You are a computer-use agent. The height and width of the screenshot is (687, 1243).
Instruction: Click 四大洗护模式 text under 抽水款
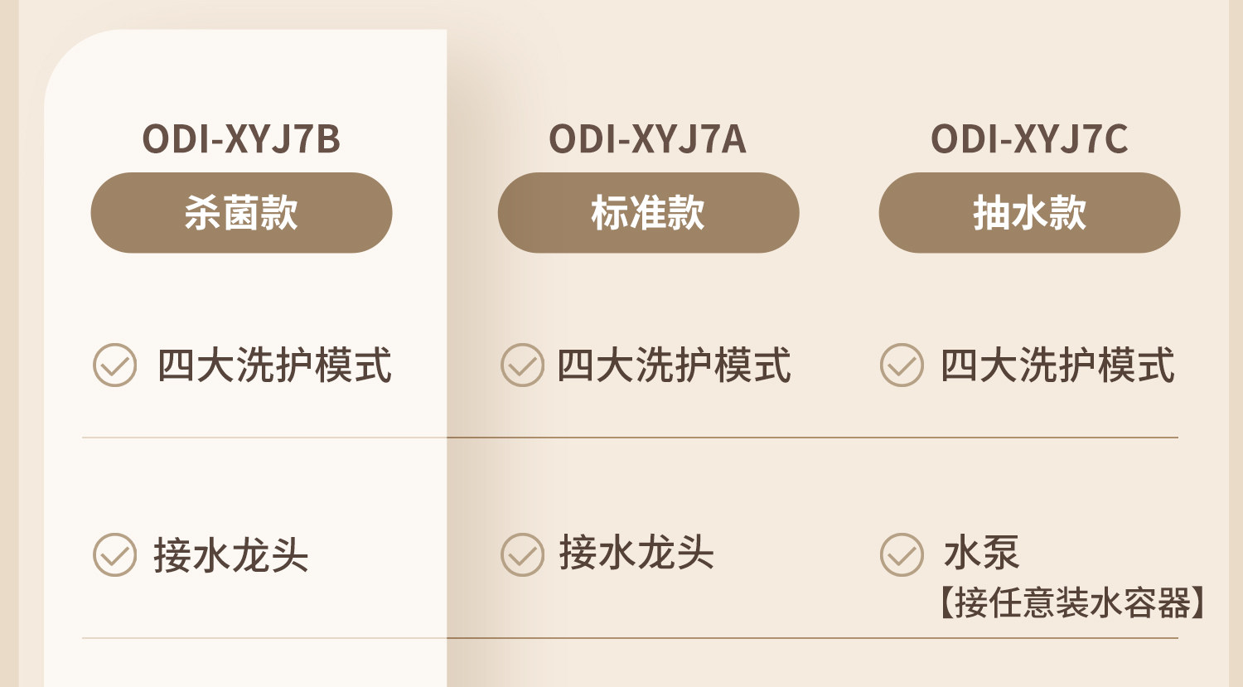pyautogui.click(x=1057, y=365)
